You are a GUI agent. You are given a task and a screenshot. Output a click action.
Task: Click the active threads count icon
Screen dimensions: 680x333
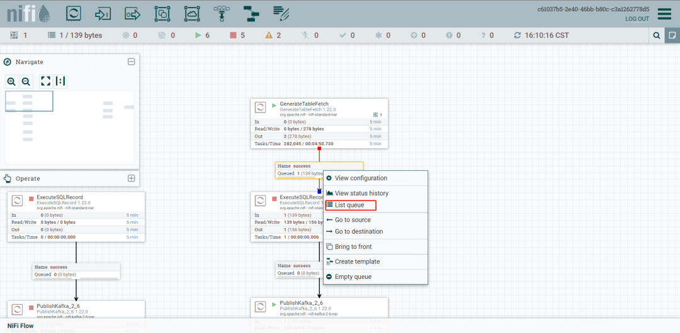click(x=13, y=35)
